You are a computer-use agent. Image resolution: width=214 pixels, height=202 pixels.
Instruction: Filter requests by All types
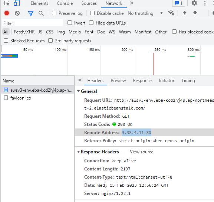tap(6, 32)
